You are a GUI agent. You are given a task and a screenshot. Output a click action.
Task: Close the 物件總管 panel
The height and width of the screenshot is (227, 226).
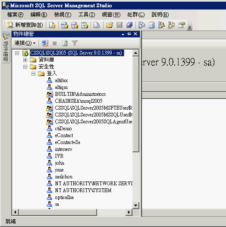[x=135, y=34]
